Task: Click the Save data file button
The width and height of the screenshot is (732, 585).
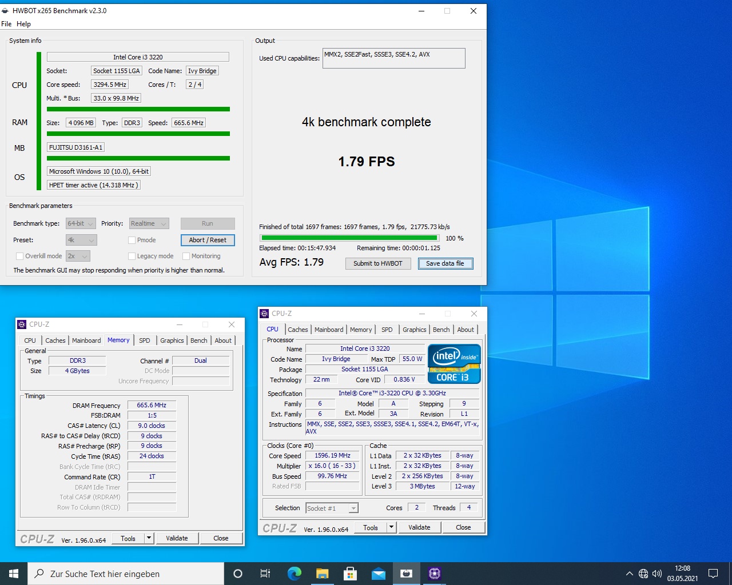Action: [x=445, y=263]
